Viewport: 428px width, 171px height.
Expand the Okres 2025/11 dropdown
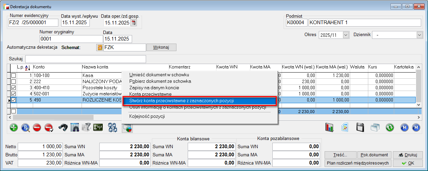click(346, 35)
